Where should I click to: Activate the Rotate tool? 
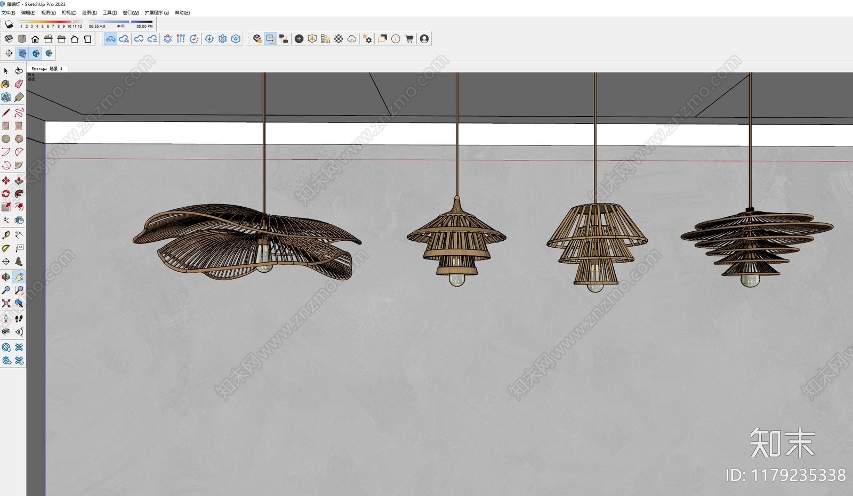(x=6, y=193)
